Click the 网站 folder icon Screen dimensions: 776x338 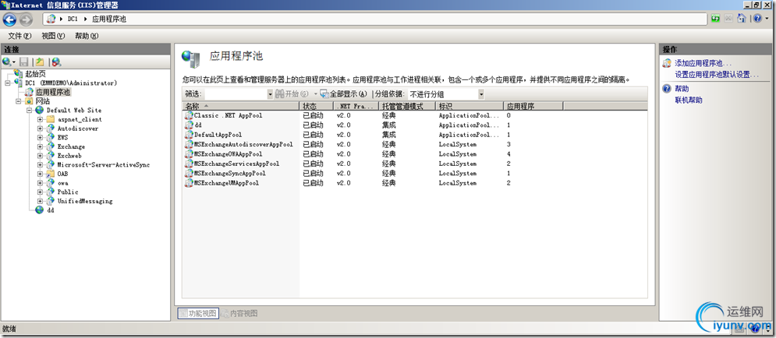(29, 100)
